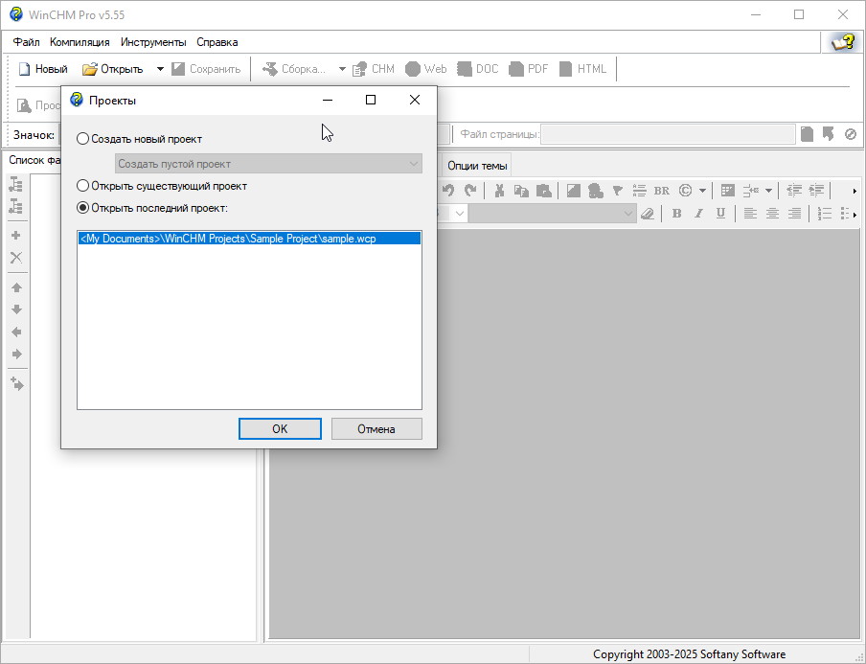Click the Web build icon
Image resolution: width=866 pixels, height=664 pixels.
click(426, 69)
